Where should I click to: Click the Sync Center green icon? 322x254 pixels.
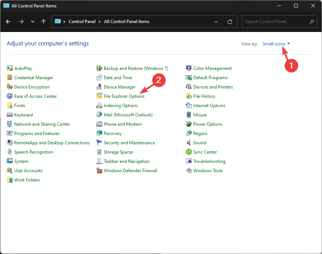click(x=189, y=152)
